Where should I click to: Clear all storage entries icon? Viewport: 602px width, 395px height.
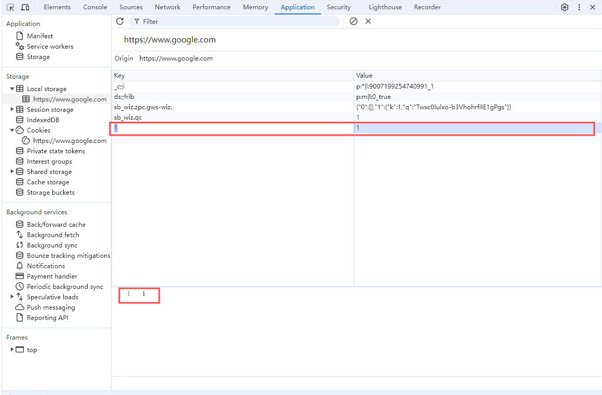click(354, 21)
